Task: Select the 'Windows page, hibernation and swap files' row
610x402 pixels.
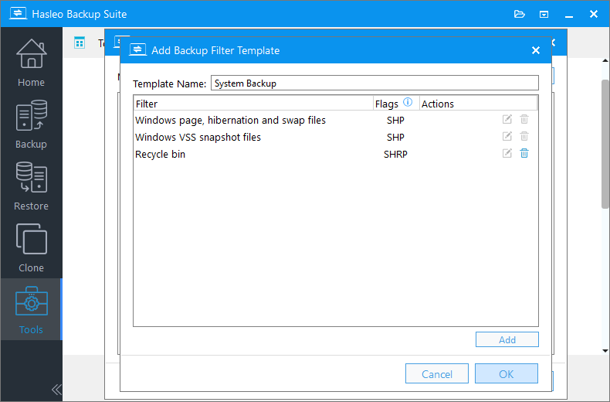Action: point(335,120)
